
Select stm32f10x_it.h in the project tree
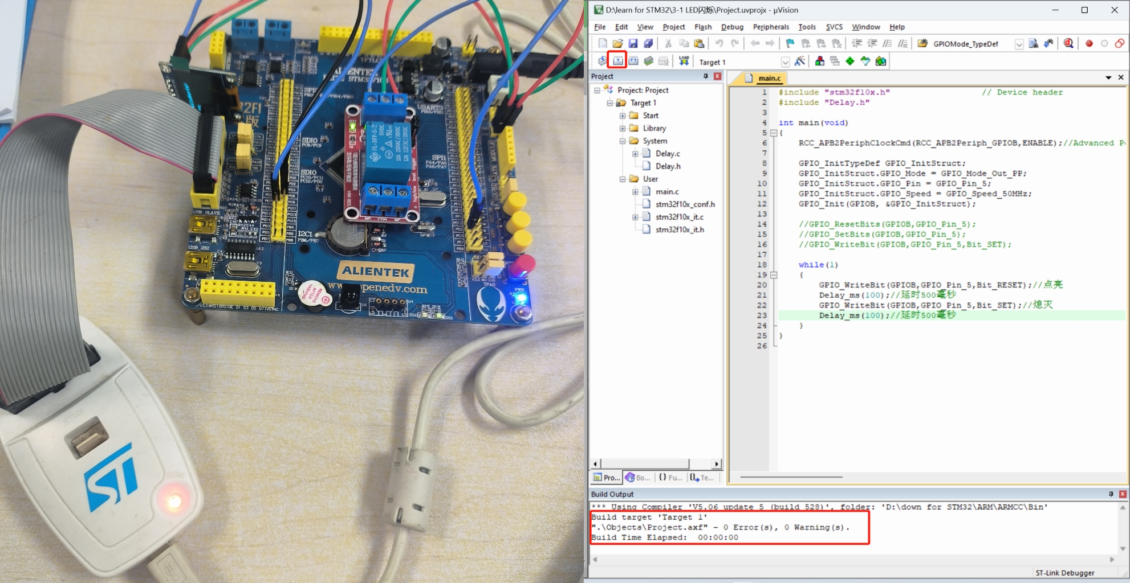click(x=680, y=229)
